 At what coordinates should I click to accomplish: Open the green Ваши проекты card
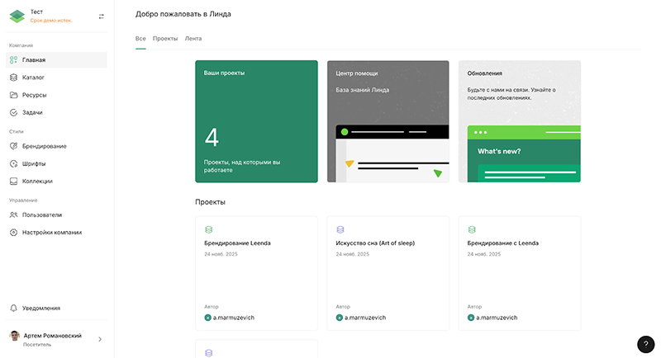click(x=256, y=121)
